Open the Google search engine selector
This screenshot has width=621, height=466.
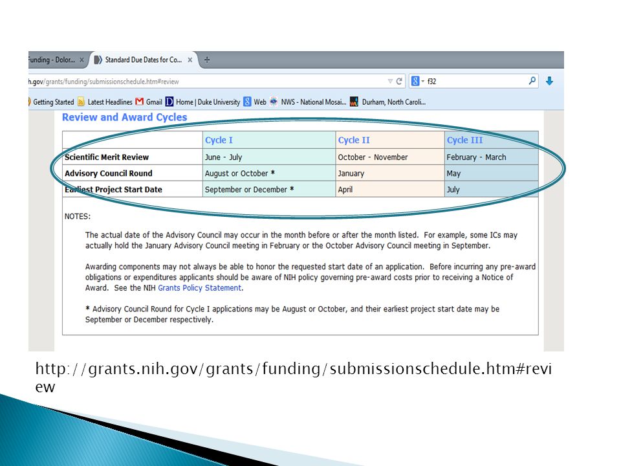417,82
